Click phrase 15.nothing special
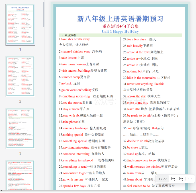 tap(71, 135)
